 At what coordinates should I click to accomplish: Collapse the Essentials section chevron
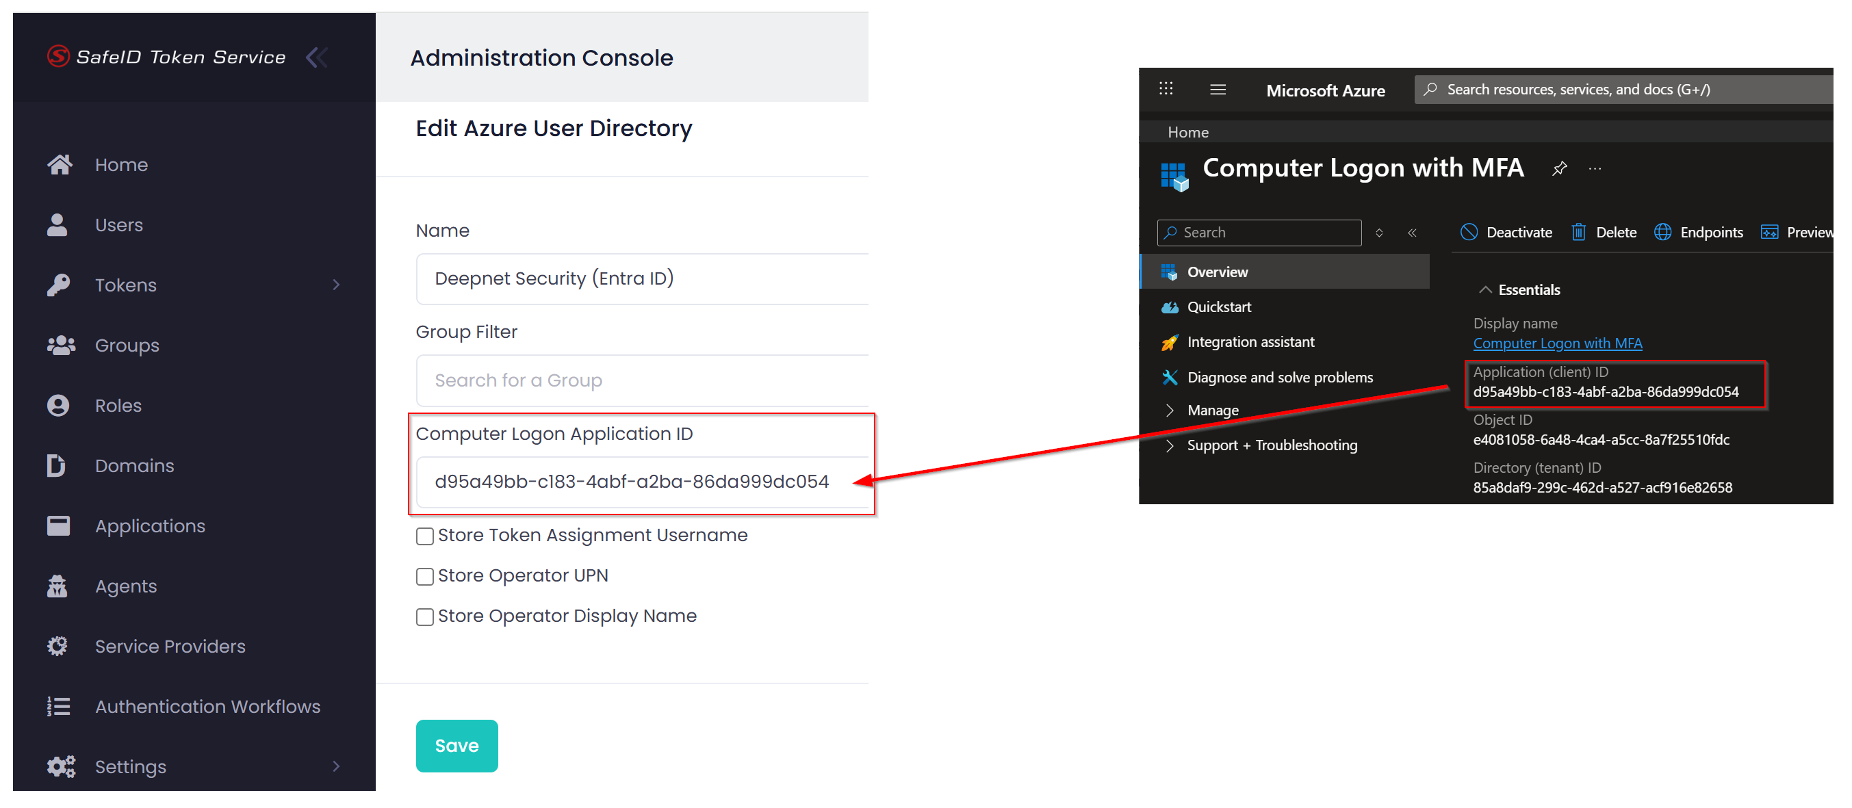1484,289
